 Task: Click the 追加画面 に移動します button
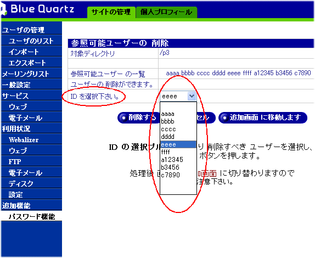pyautogui.click(x=263, y=117)
